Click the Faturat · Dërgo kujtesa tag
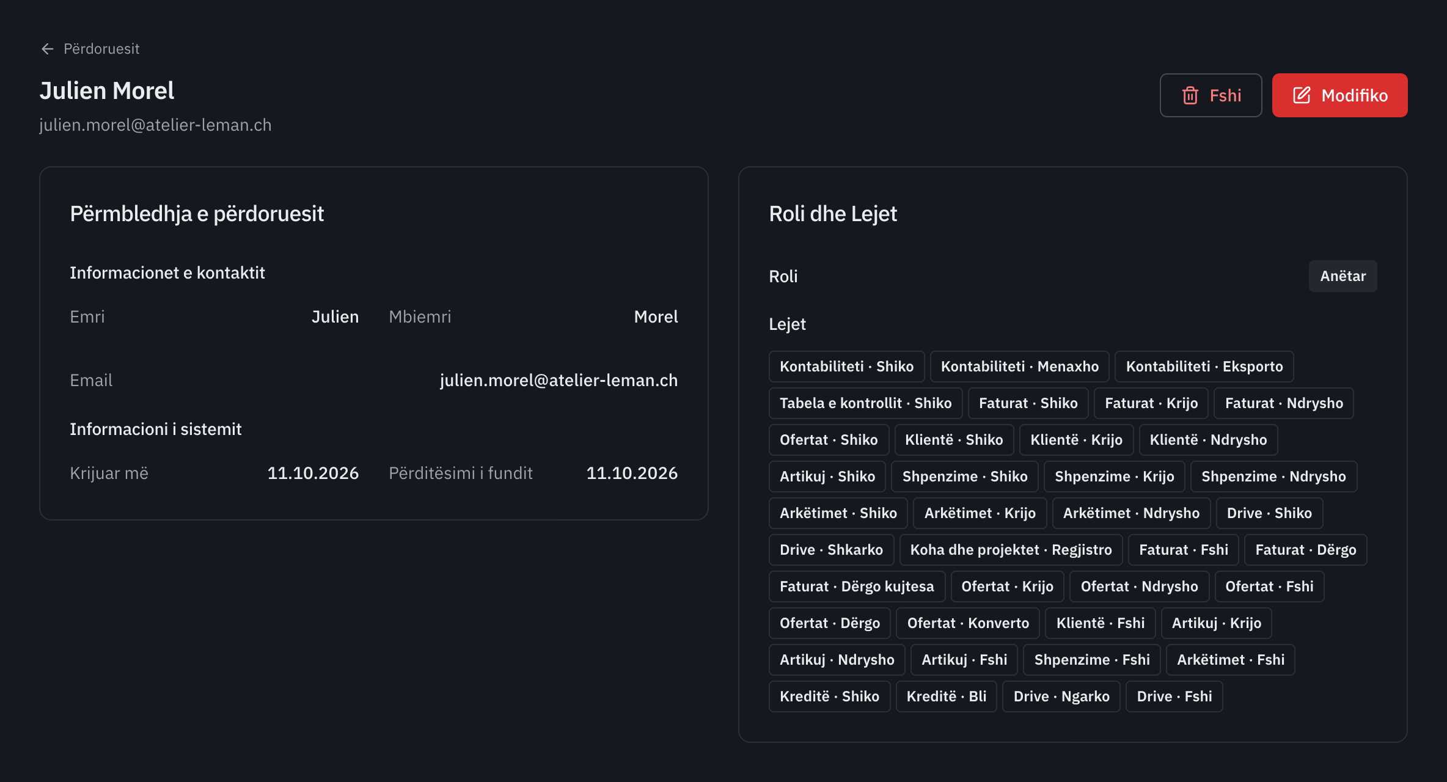 point(857,586)
